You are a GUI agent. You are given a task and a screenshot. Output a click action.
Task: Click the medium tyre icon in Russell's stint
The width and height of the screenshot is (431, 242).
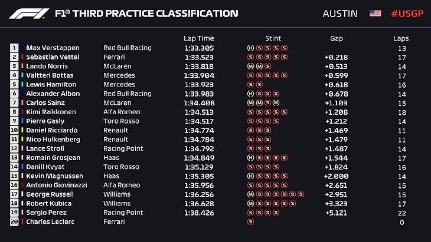(251, 194)
